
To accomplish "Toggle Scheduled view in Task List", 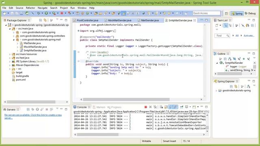I will point(230,26).
